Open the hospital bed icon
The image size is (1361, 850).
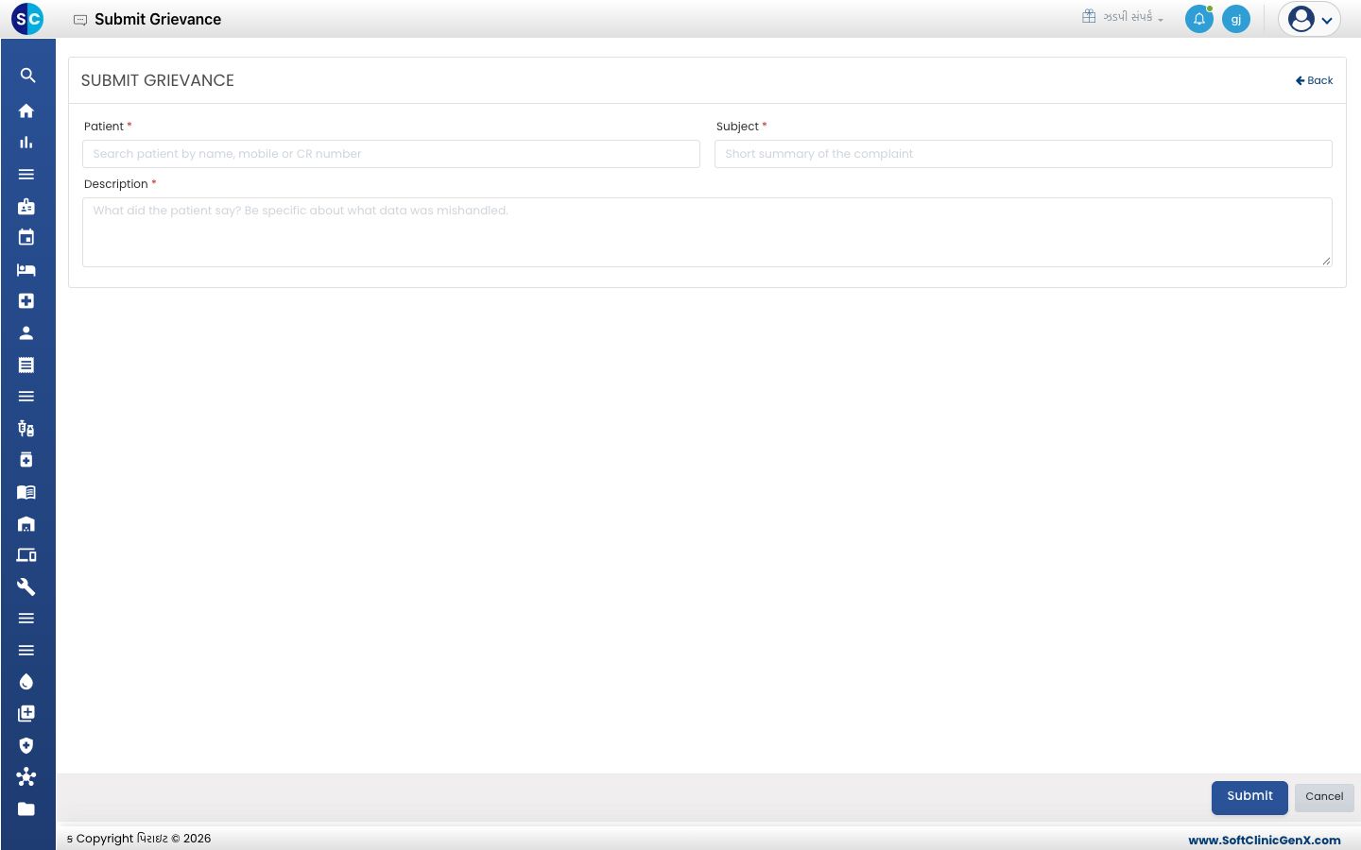26,269
